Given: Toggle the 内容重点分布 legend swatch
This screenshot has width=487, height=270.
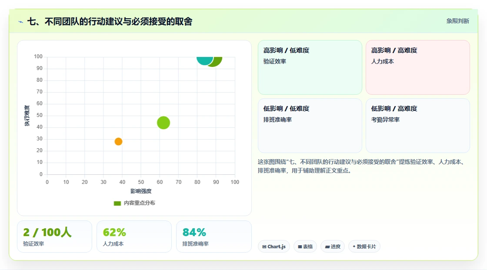Looking at the screenshot, I should pos(117,203).
